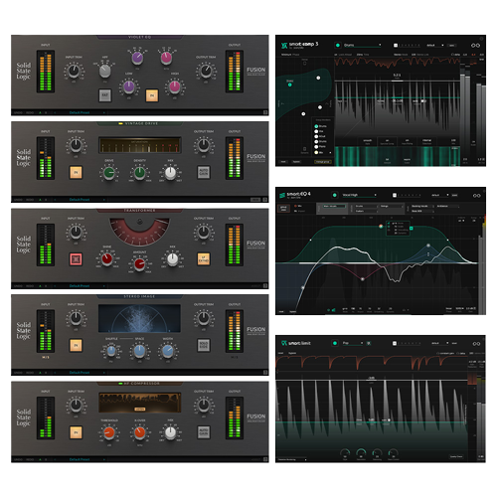The height and width of the screenshot is (497, 497).
Task: Click Vintage Drive bottom-right settings icon
Action: [265, 200]
